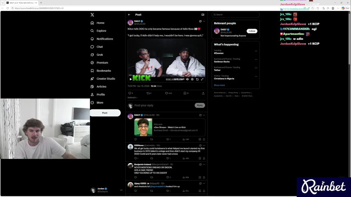Open the Grok icon on the main DAILY post
Screen dimensions: 351x197
200,21
